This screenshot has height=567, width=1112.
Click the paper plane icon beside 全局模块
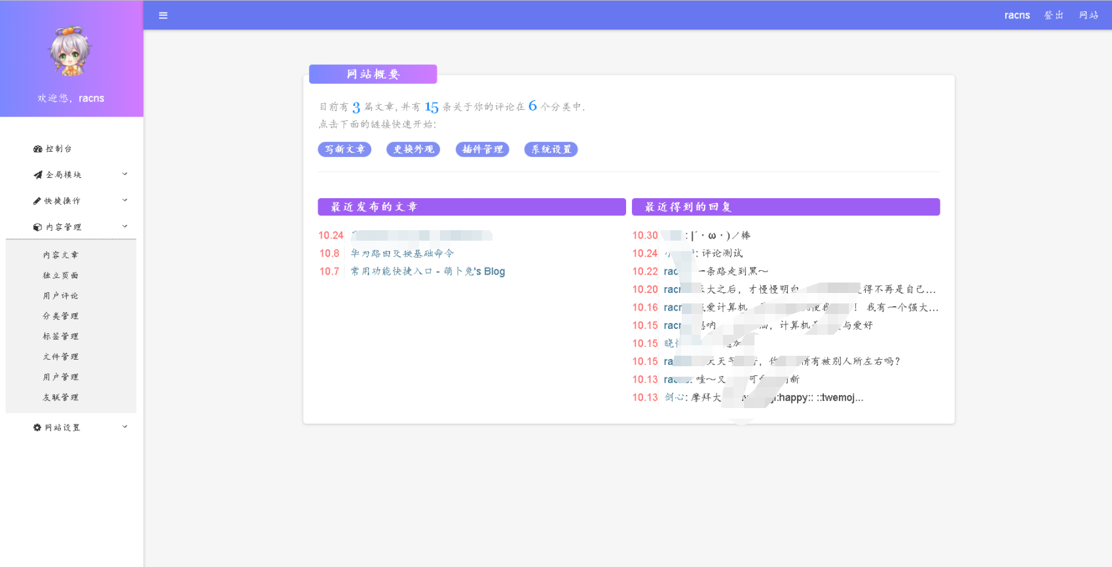[37, 175]
